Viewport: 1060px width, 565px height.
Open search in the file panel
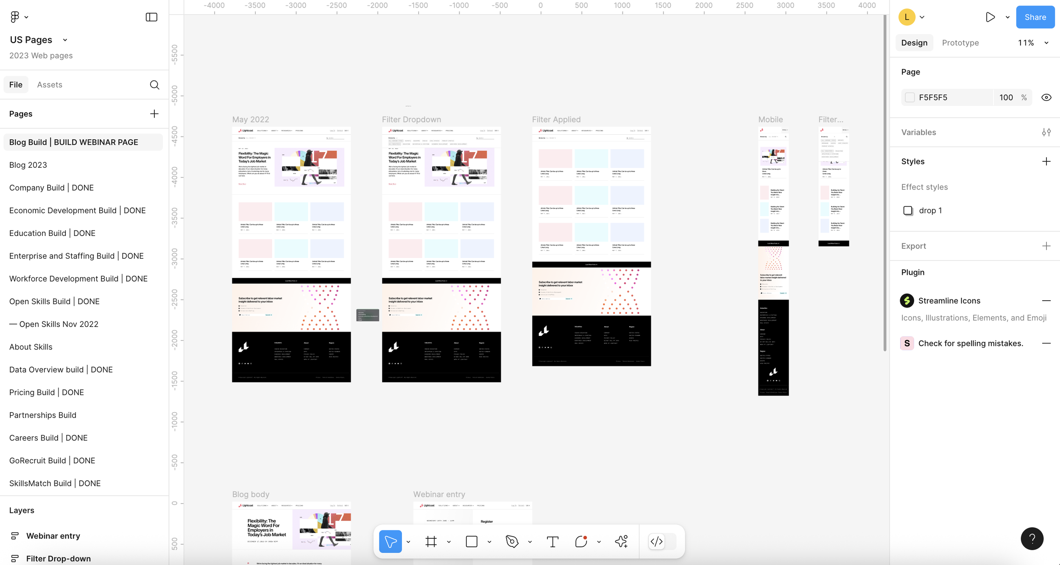[x=155, y=85]
